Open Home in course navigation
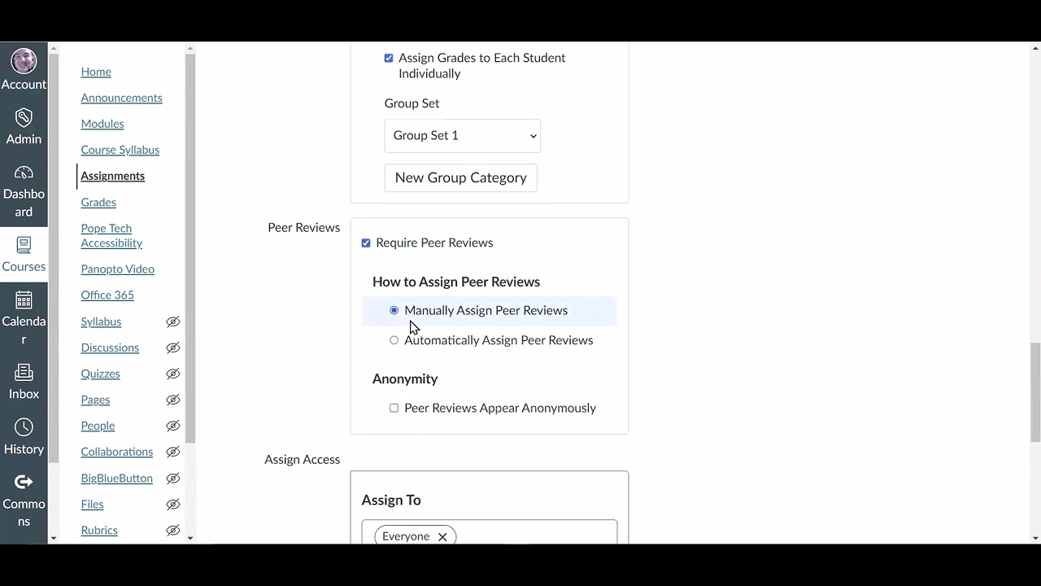 [x=96, y=72]
